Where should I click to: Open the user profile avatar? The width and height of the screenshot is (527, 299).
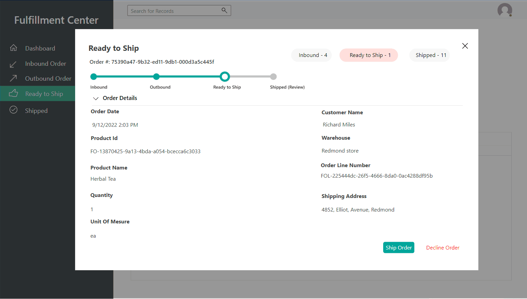[x=505, y=10]
